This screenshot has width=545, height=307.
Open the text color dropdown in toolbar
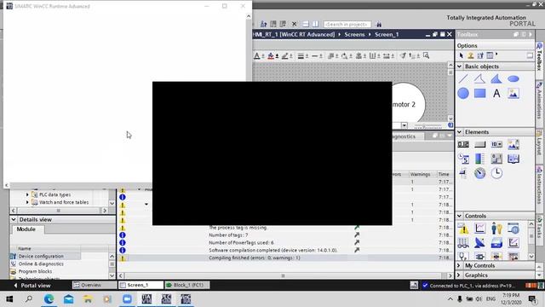click(263, 55)
